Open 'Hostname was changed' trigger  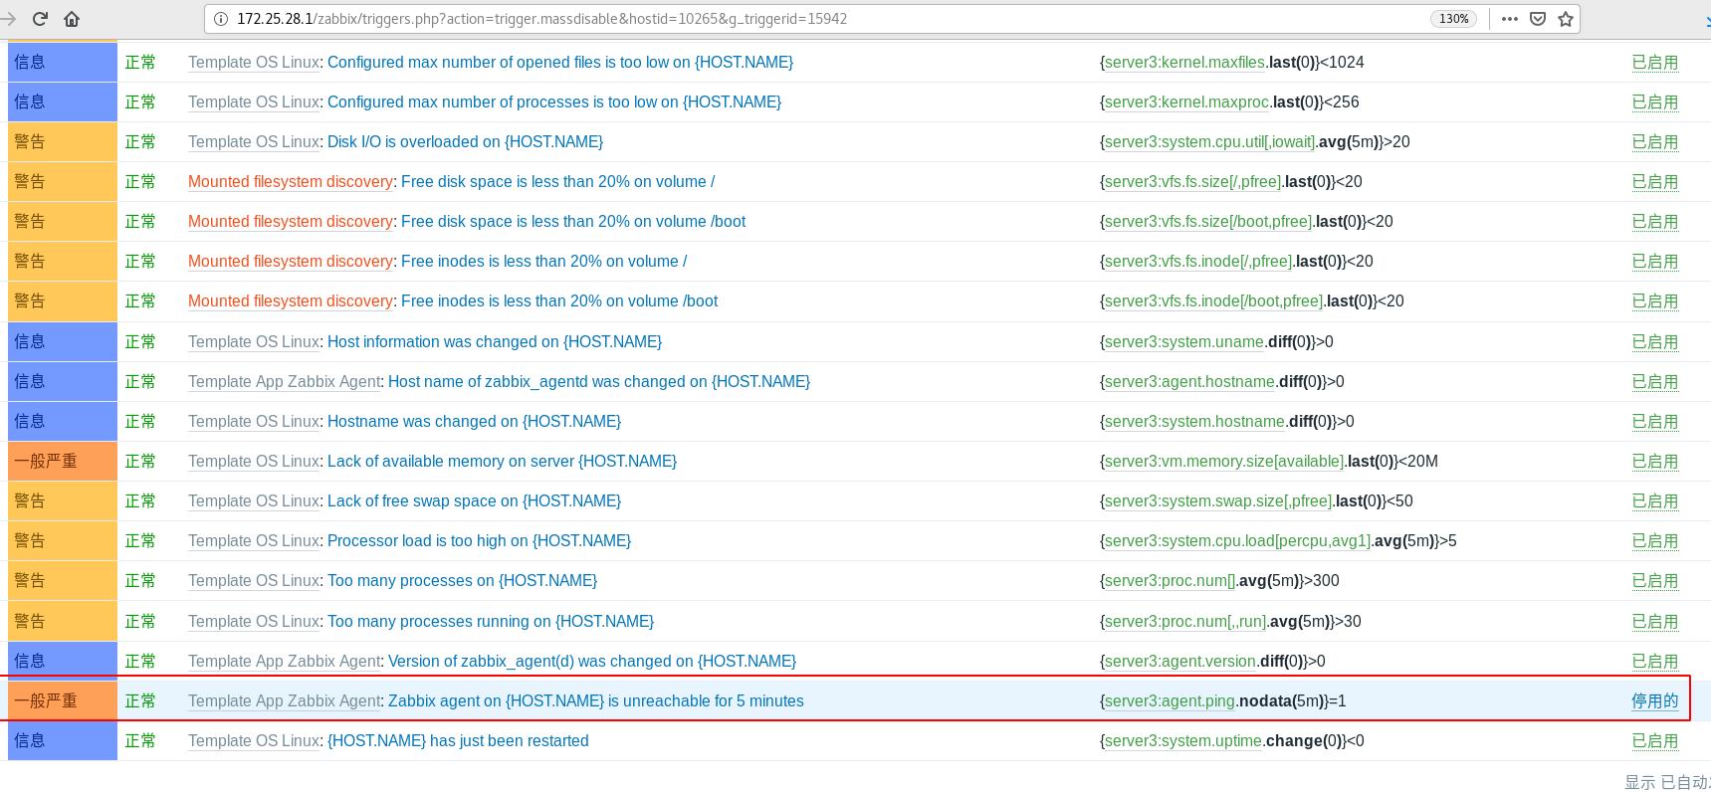pos(474,421)
